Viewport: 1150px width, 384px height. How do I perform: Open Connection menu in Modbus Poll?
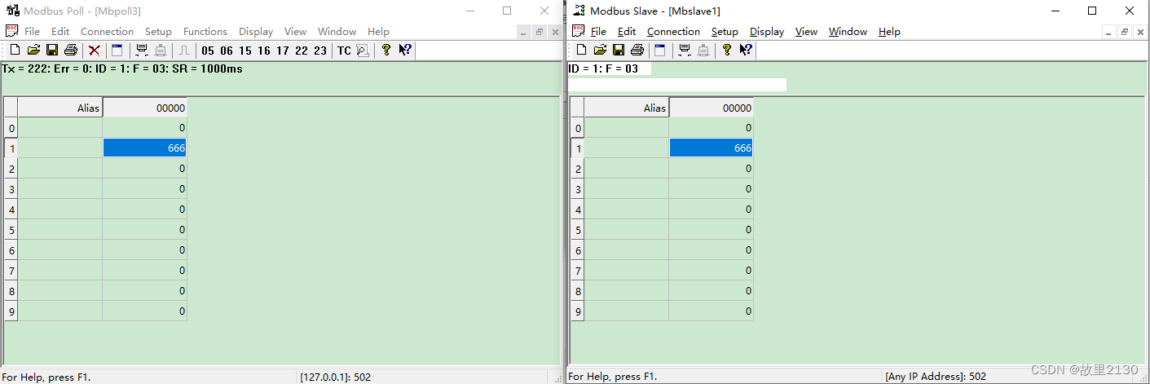(x=107, y=32)
